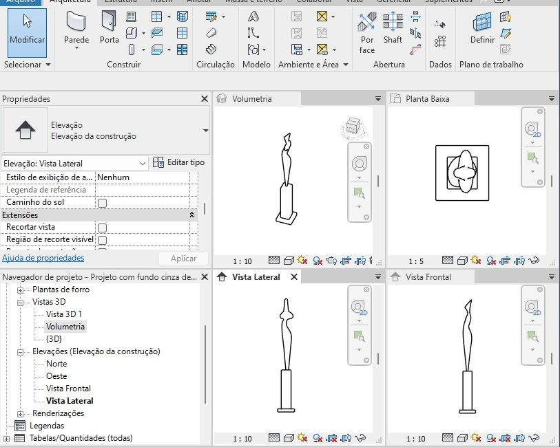The image size is (560, 447).
Task: Expand the Ambiente e Área panel dropdown
Action: pos(346,65)
